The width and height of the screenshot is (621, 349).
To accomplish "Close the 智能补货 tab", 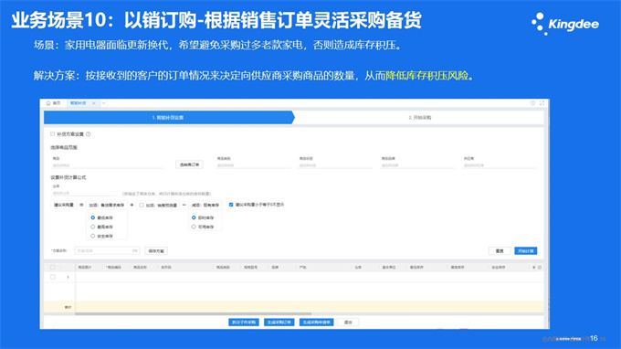I will click(94, 103).
